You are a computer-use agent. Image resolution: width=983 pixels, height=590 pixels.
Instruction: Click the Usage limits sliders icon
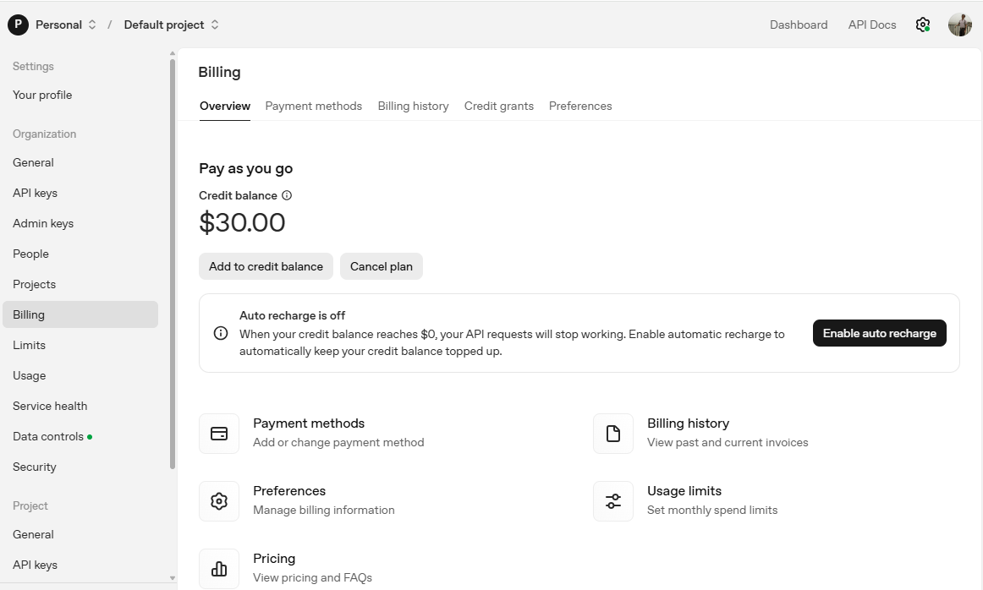click(x=613, y=501)
